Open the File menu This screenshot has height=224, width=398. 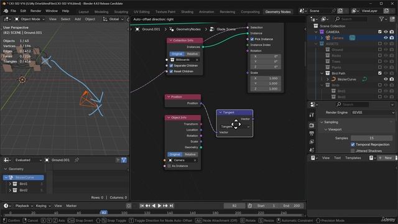point(13,11)
